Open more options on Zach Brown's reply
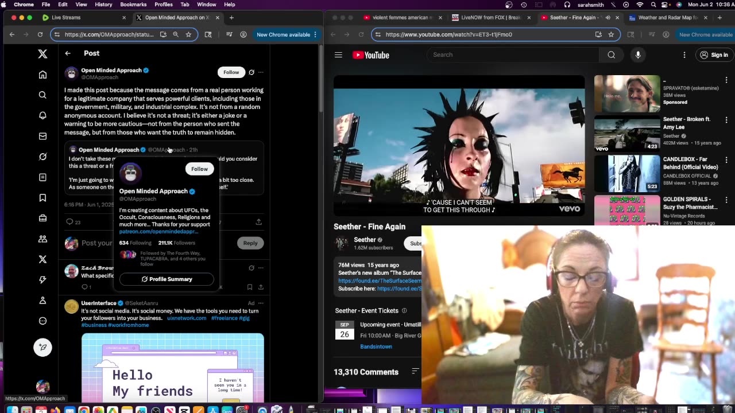The image size is (735, 413). click(x=261, y=268)
